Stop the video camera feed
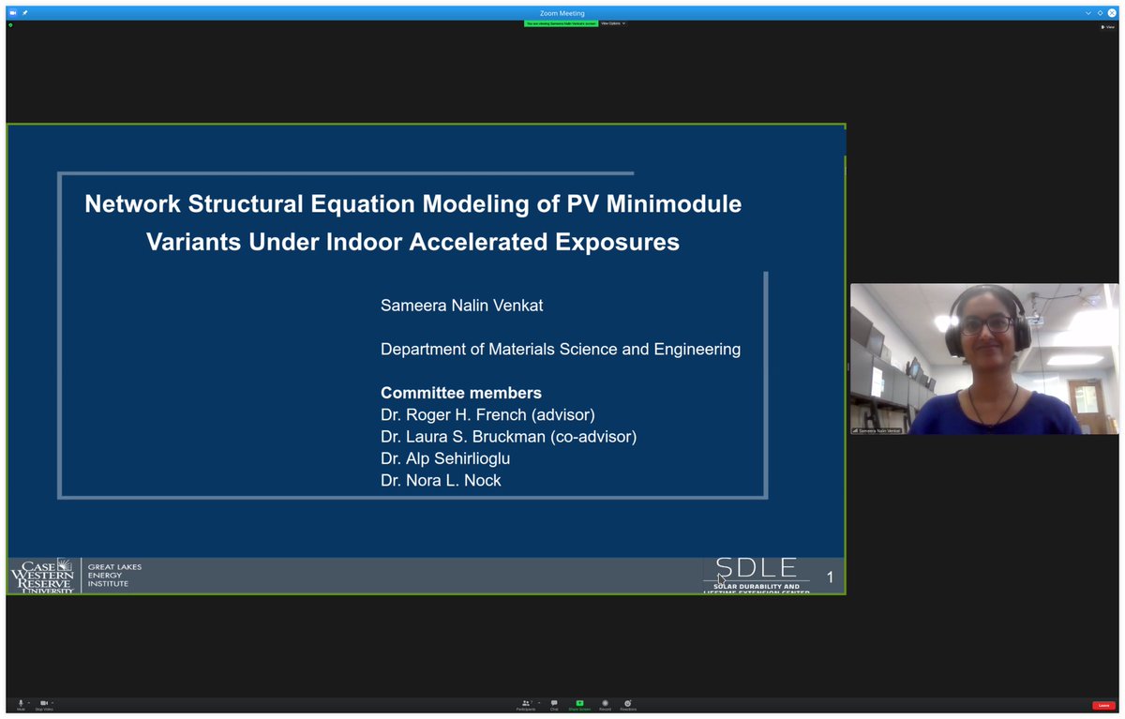Viewport: 1125px width, 719px height. 42,702
